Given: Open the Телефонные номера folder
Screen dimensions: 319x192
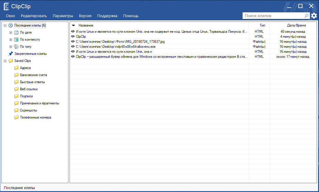Looking at the screenshot, I should 36,117.
